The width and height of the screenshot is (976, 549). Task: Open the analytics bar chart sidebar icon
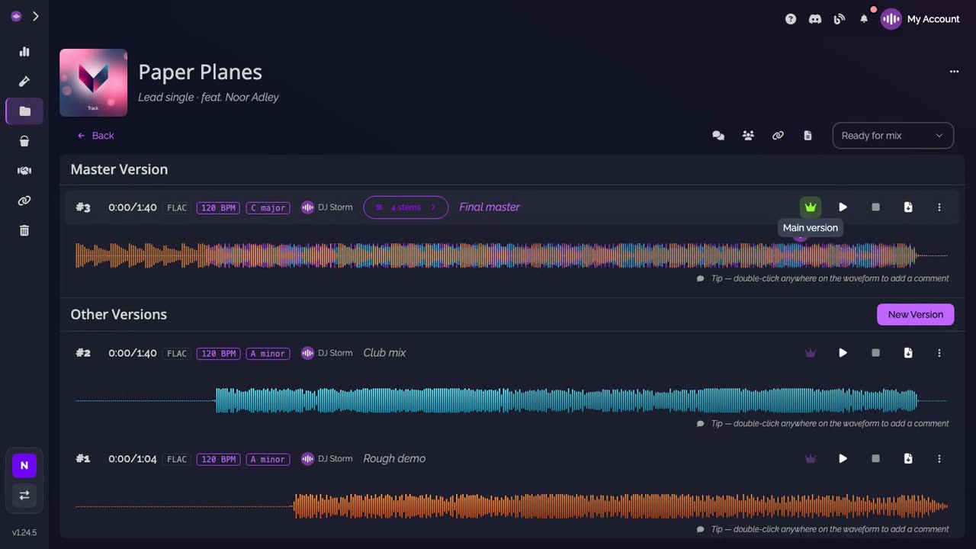click(x=24, y=52)
